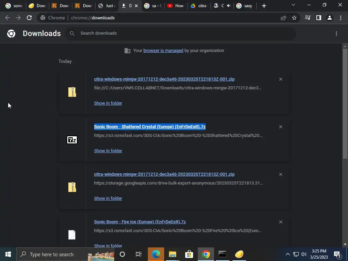Click the organization building icon
This screenshot has height=261, width=348.
[127, 51]
